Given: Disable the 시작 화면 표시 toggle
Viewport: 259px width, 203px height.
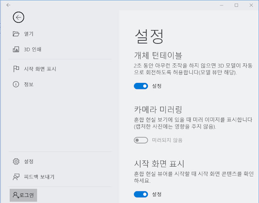Looking at the screenshot, I should (141, 194).
